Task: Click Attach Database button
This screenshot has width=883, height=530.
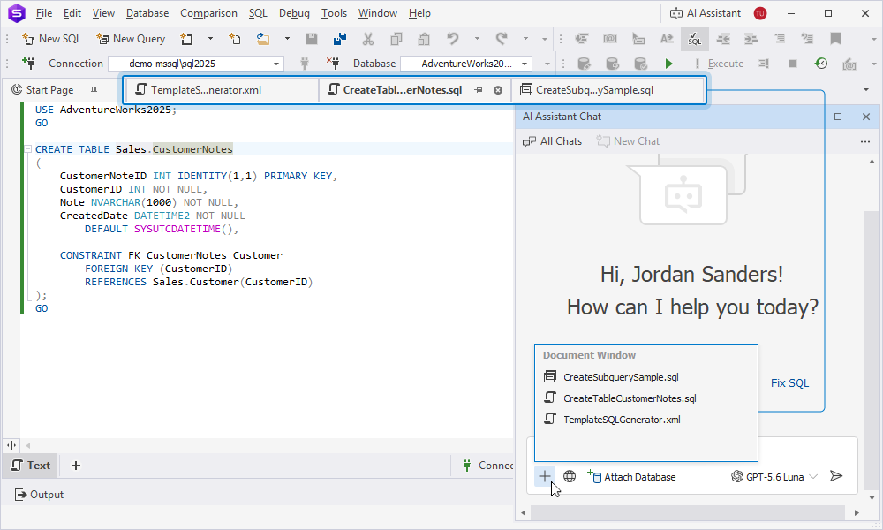Action: [x=631, y=477]
